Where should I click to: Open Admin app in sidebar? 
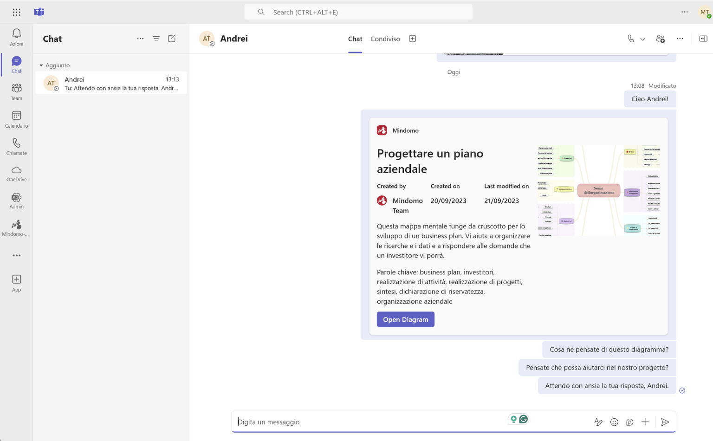click(17, 201)
